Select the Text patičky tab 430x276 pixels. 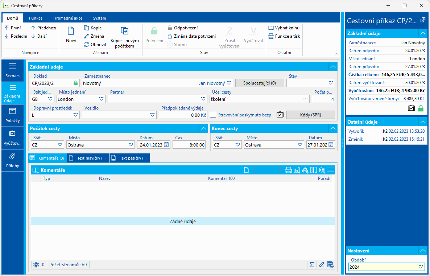pos(130,158)
